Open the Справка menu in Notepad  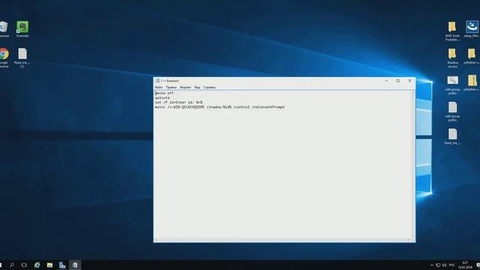[209, 88]
